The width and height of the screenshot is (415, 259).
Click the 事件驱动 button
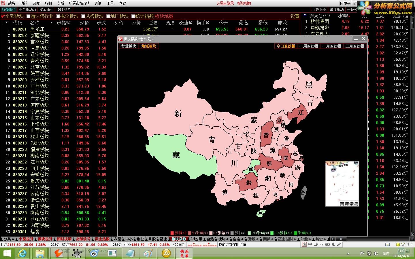click(x=337, y=9)
